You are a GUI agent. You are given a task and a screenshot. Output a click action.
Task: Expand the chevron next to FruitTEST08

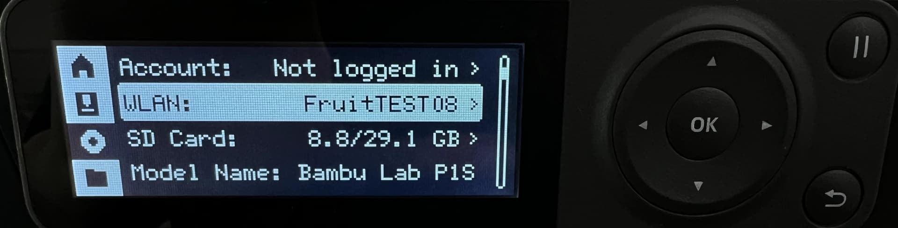[x=473, y=104]
